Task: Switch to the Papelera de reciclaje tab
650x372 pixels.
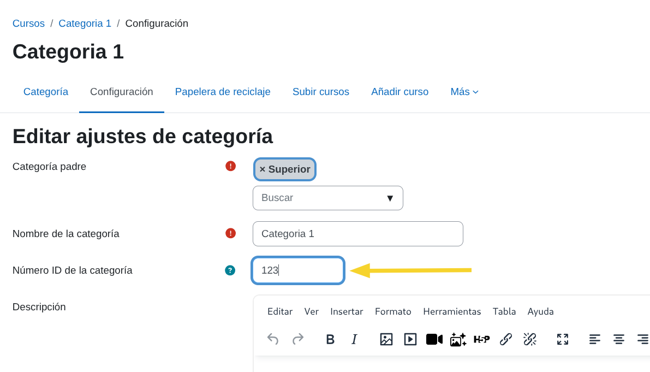Action: click(223, 92)
